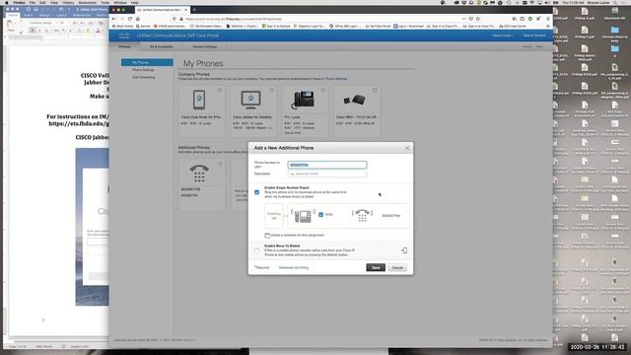631x355 pixels.
Task: Open settings gear on additional phone card
Action: (220, 164)
